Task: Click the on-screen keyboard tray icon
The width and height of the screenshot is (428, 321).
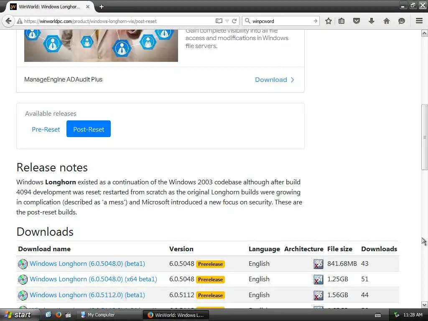Action: pos(378,315)
